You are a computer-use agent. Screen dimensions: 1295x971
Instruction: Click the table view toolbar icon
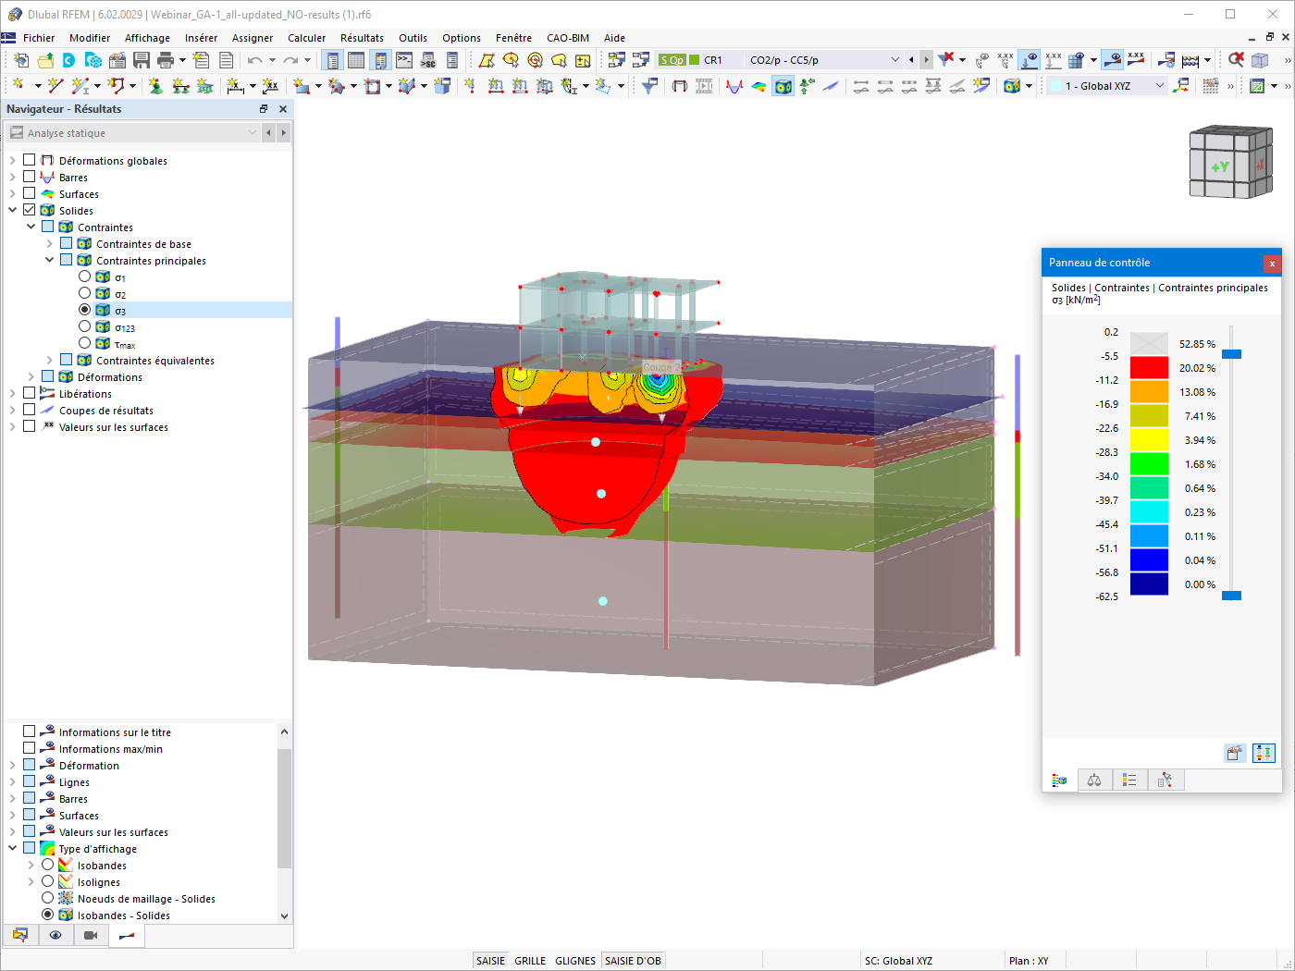(356, 60)
